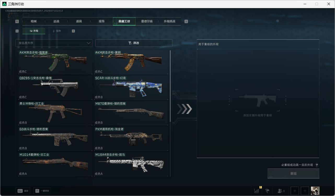335x196 pixels.
Task: Click the E next-tab key icon
Action: coord(186,22)
